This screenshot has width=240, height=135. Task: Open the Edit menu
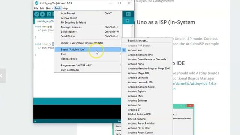click(x=42, y=8)
